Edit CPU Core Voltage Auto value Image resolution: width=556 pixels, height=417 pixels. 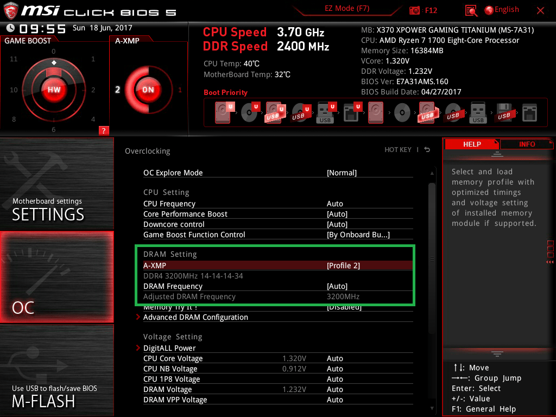pos(334,358)
